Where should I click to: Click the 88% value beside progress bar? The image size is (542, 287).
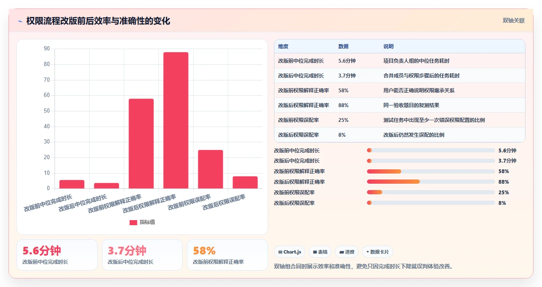[x=504, y=182]
